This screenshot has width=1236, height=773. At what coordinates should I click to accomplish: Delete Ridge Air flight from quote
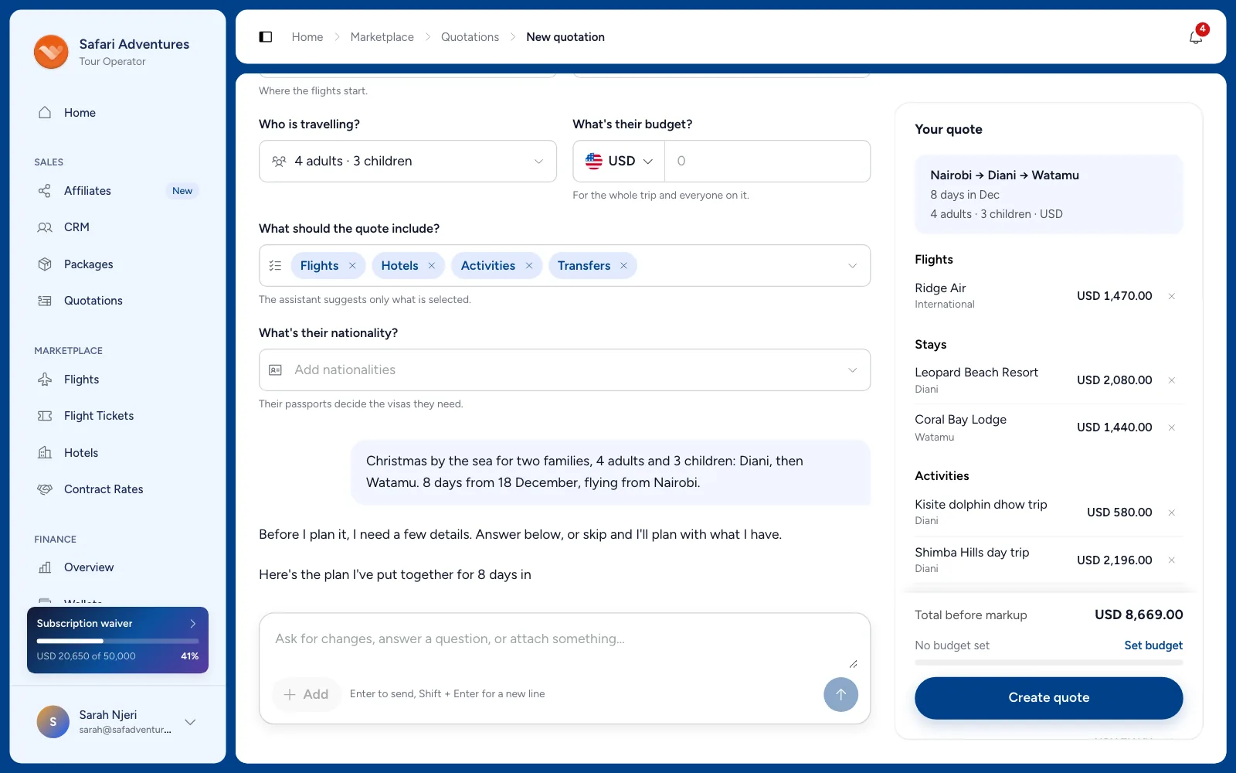coord(1172,296)
